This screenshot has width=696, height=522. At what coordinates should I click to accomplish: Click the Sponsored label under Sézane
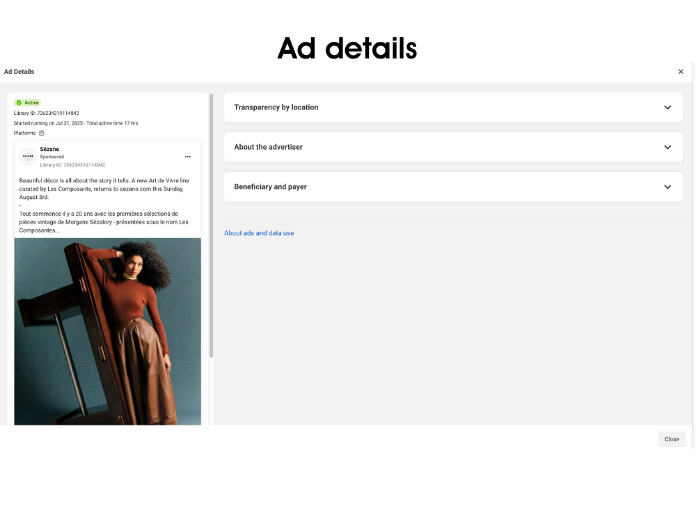52,157
